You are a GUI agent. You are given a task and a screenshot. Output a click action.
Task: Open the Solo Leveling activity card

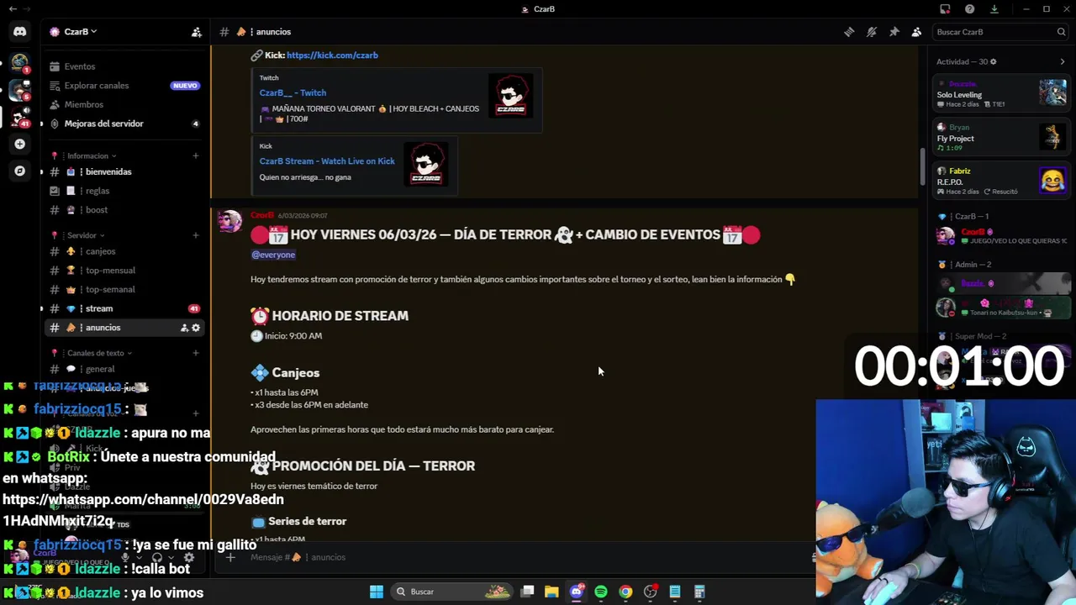pos(1001,92)
